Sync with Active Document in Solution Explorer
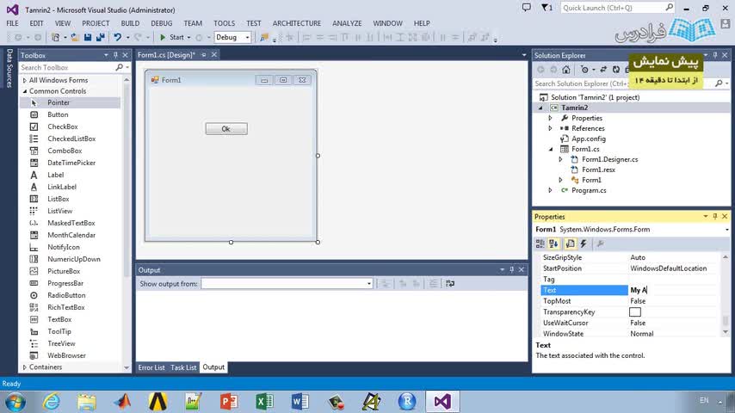735x413 pixels. point(603,70)
